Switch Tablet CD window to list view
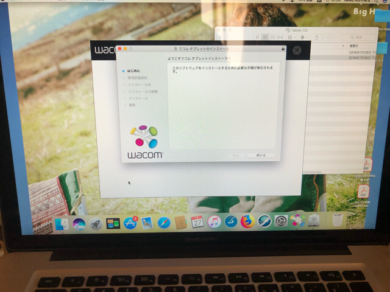 click(265, 37)
